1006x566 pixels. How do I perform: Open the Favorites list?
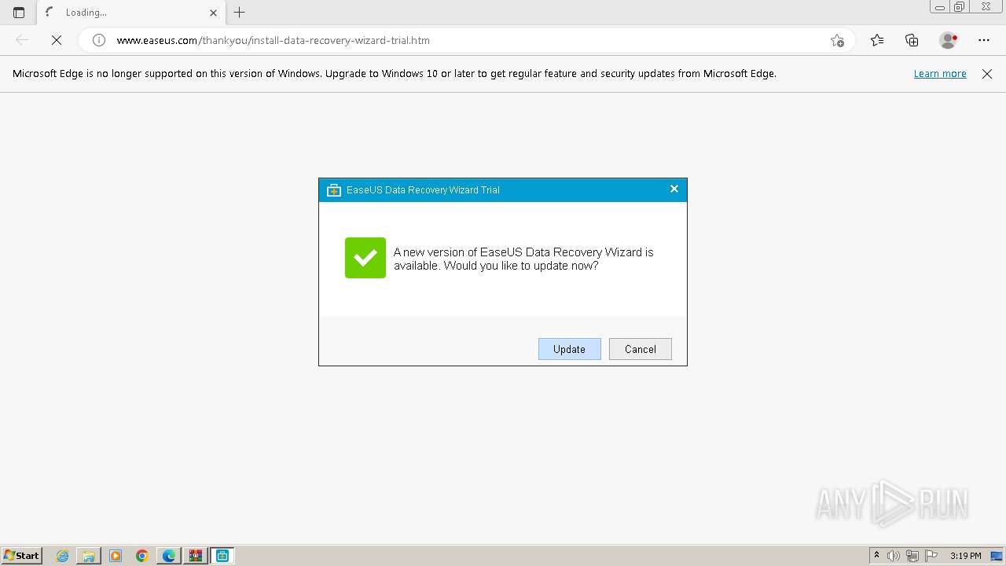(877, 40)
